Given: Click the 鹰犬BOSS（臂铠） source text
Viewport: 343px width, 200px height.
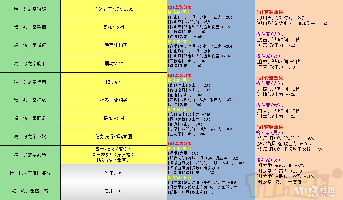Looking at the screenshot, I should click(x=113, y=150).
